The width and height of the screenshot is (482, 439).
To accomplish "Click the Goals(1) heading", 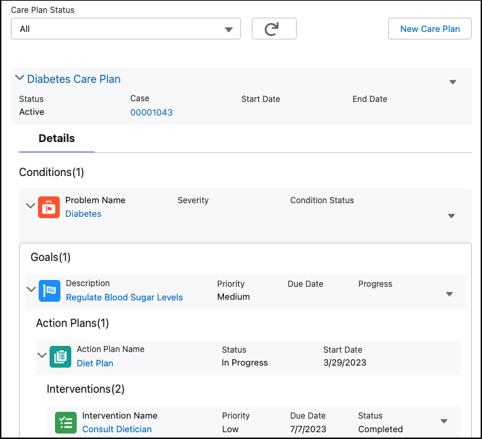I will 50,257.
